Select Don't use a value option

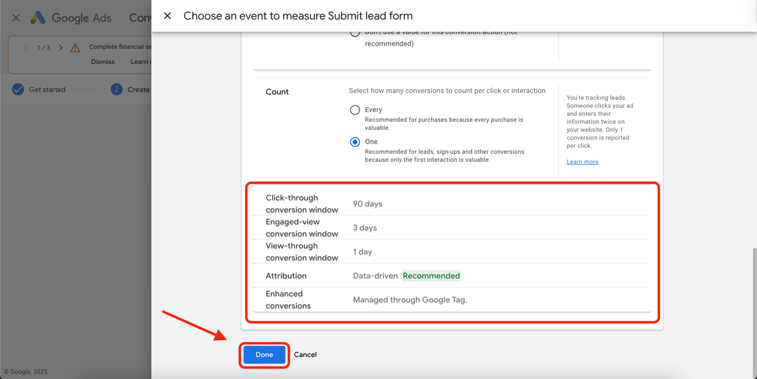point(355,33)
